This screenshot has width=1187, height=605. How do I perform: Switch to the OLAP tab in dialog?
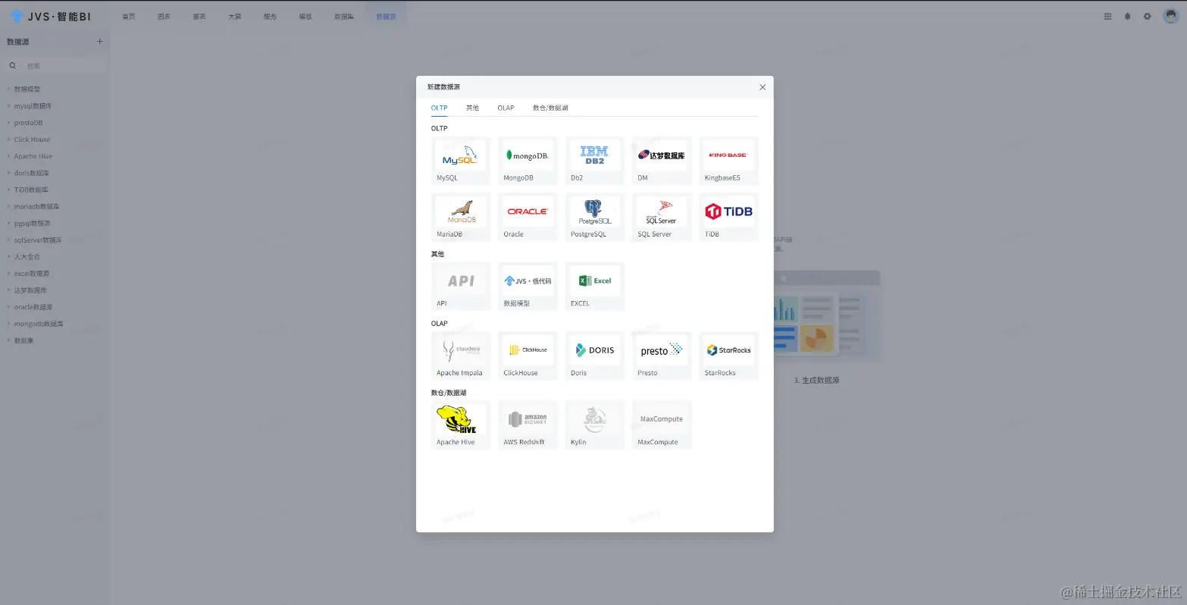506,108
